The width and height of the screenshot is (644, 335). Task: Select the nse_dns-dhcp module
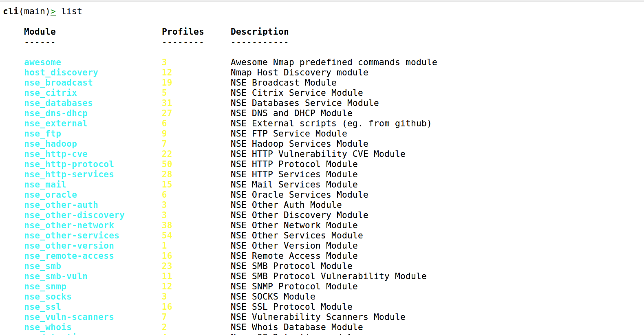pos(56,113)
